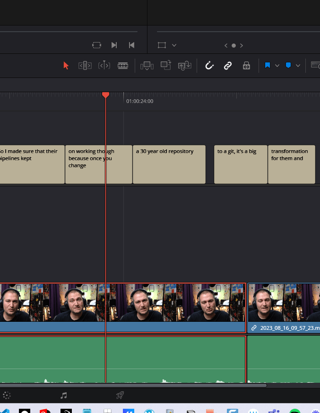
Task: Click link icon on 2023_08_16_09_57_23 clip
Action: (254, 328)
